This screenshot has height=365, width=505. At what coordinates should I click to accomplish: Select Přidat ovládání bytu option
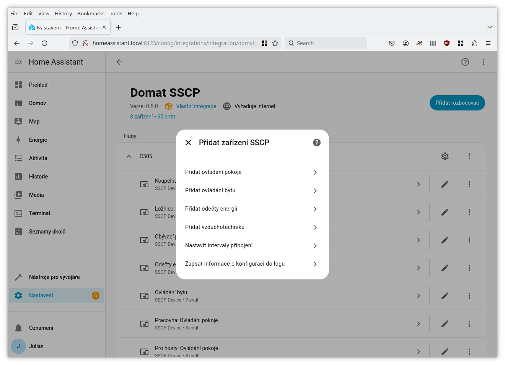252,190
